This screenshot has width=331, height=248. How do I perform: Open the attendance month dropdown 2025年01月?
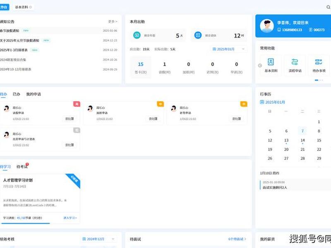pos(229,49)
